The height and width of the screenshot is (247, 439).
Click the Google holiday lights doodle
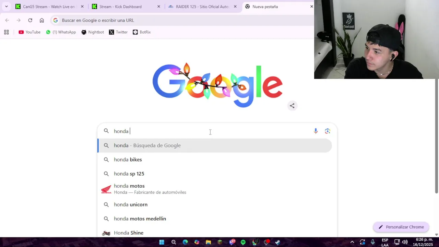click(x=217, y=85)
